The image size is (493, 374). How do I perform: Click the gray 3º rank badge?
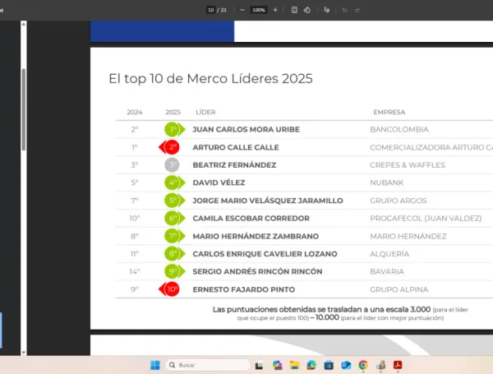click(172, 165)
